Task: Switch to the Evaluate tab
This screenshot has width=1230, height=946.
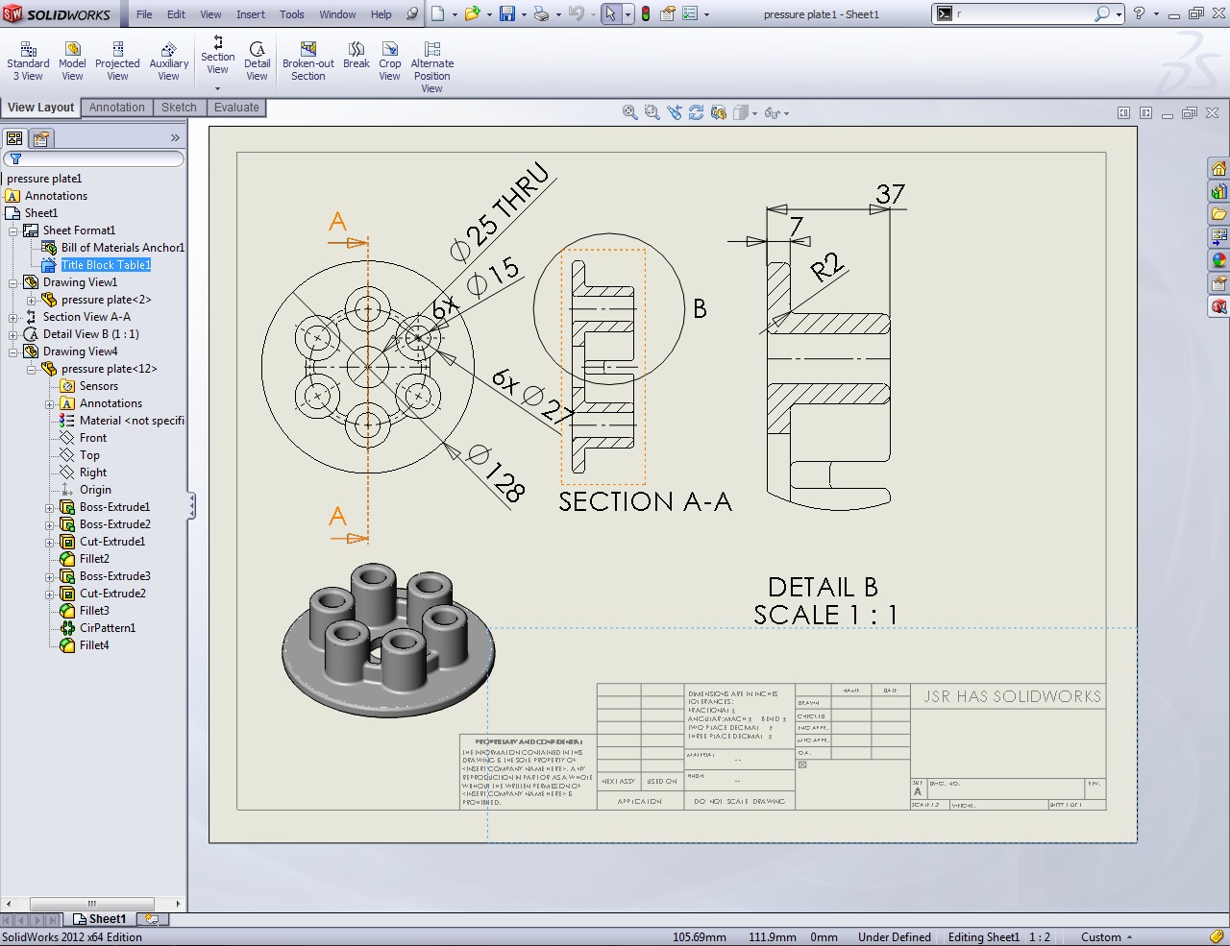Action: pos(236,108)
